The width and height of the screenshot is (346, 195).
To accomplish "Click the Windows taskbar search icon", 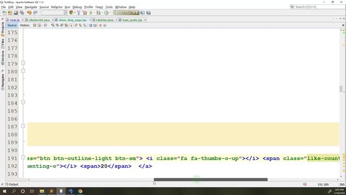I will coord(14,191).
